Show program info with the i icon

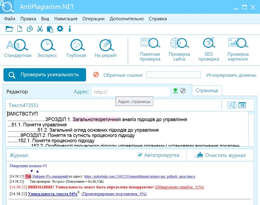pos(70,29)
